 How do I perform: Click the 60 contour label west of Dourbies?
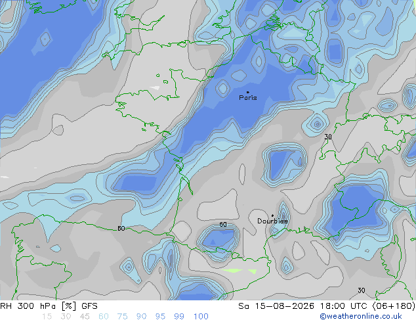[223, 225]
